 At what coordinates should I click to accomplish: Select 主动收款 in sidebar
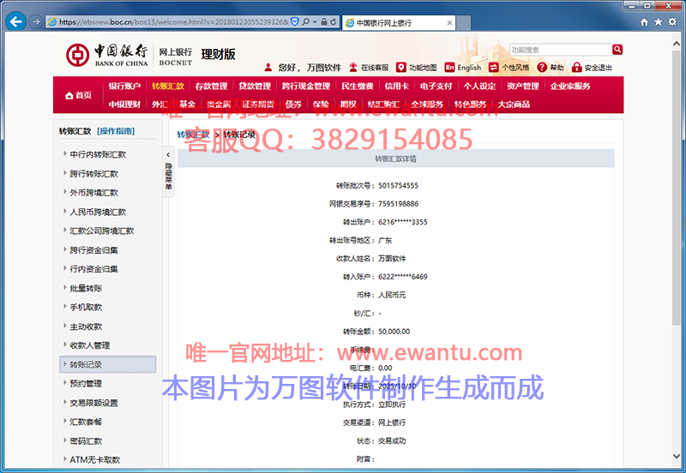(86, 326)
